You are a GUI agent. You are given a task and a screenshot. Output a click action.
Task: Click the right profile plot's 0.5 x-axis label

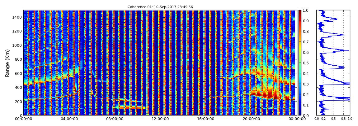point(333,119)
